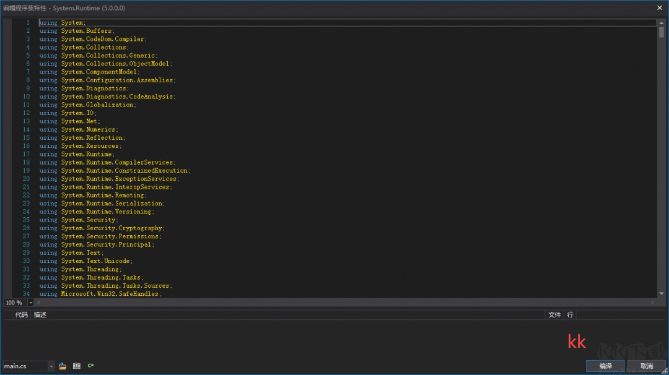
Task: Expand the file selector arrow beside main.cs
Action: point(51,366)
